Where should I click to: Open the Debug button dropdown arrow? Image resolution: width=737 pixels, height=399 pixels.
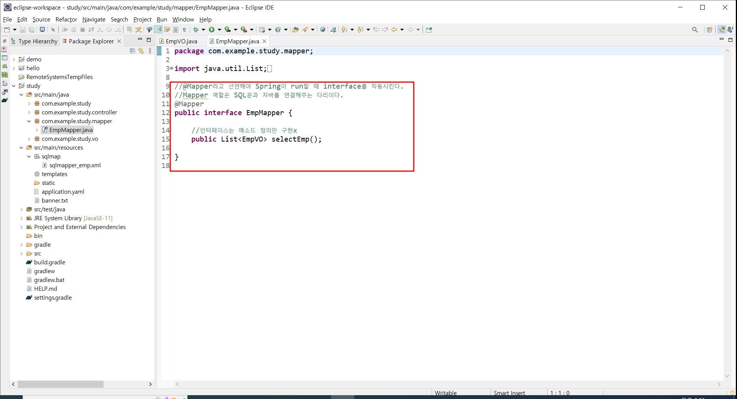pos(204,30)
